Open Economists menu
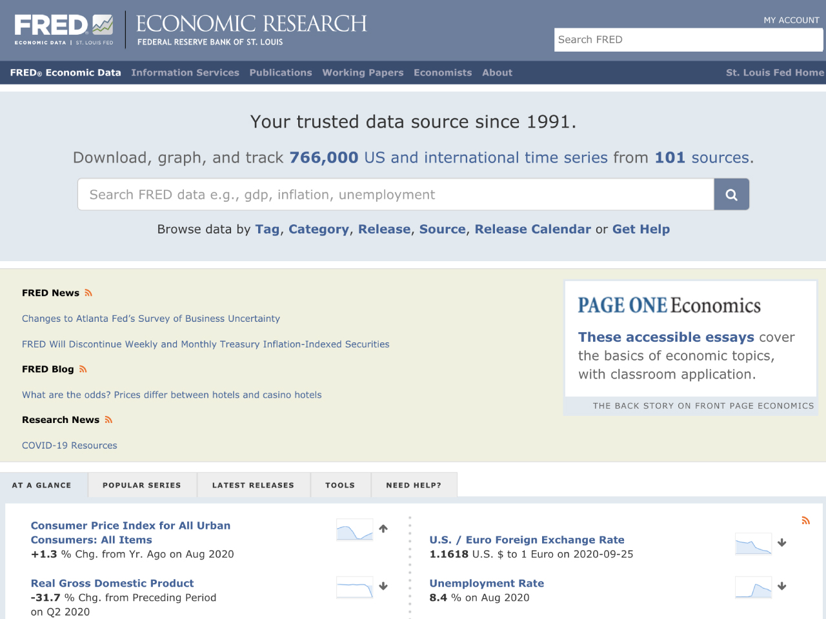The width and height of the screenshot is (826, 619). point(443,73)
